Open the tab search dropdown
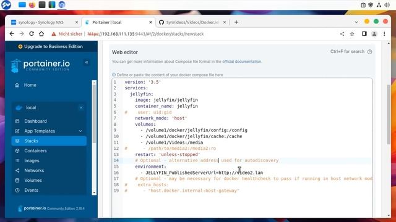 [x=356, y=22]
